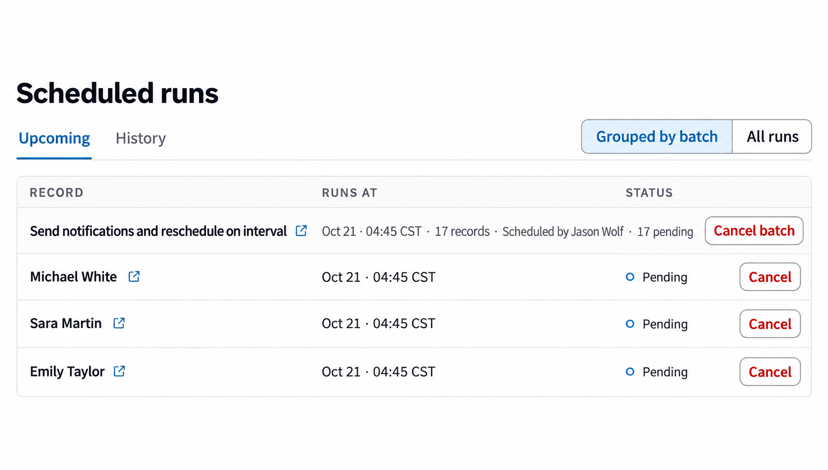828x470 pixels.
Task: Click the Cancel batch button
Action: (754, 231)
